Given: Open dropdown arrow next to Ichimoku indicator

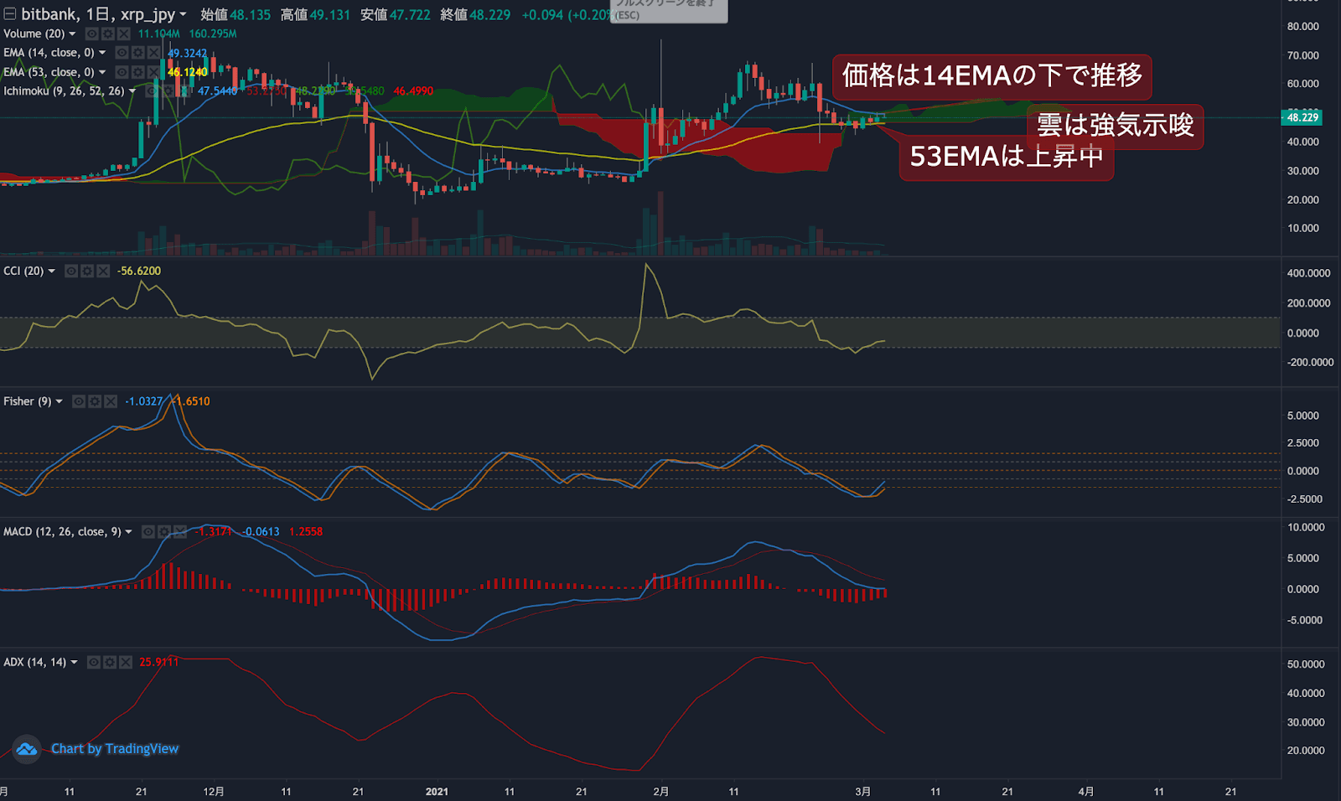Looking at the screenshot, I should pos(132,91).
